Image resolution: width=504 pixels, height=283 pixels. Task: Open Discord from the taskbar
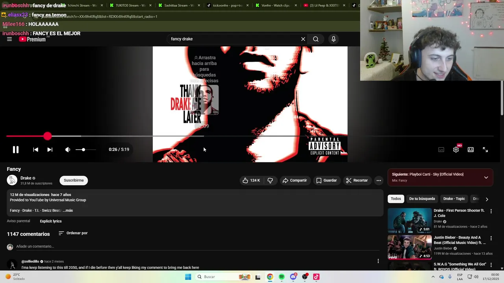tap(293, 277)
